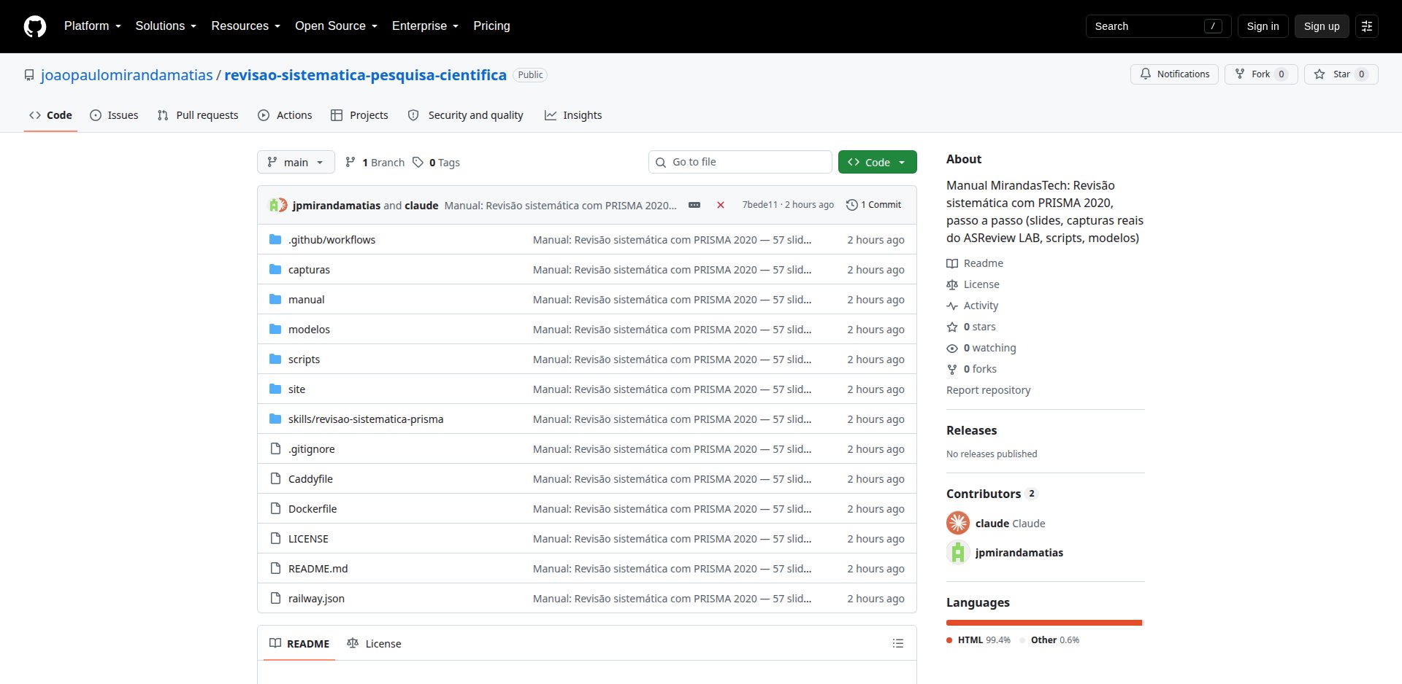
Task: Open the main branch selector
Action: 296,162
